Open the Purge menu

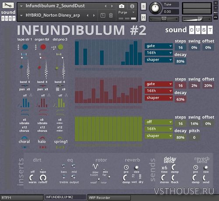[127, 13]
